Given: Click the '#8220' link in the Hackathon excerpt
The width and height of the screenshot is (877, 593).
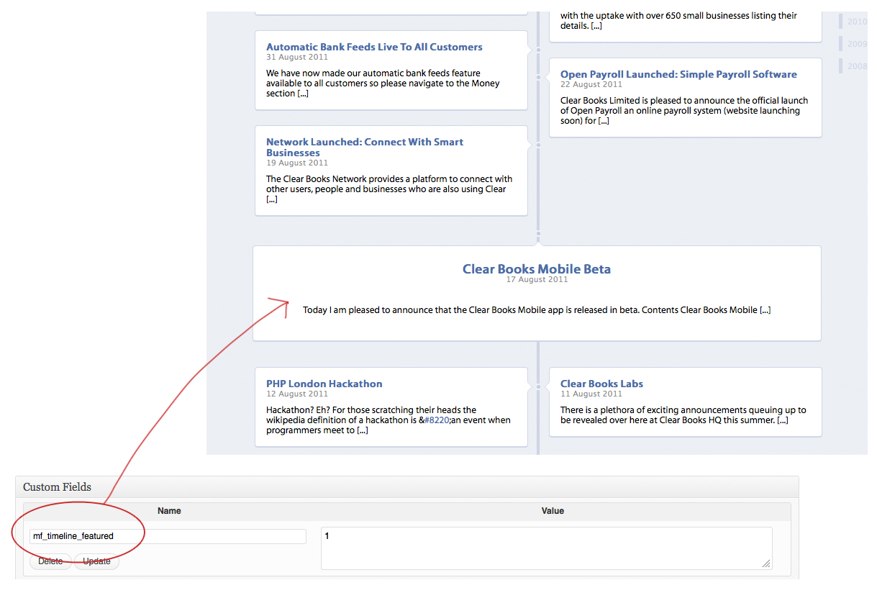Looking at the screenshot, I should point(437,420).
